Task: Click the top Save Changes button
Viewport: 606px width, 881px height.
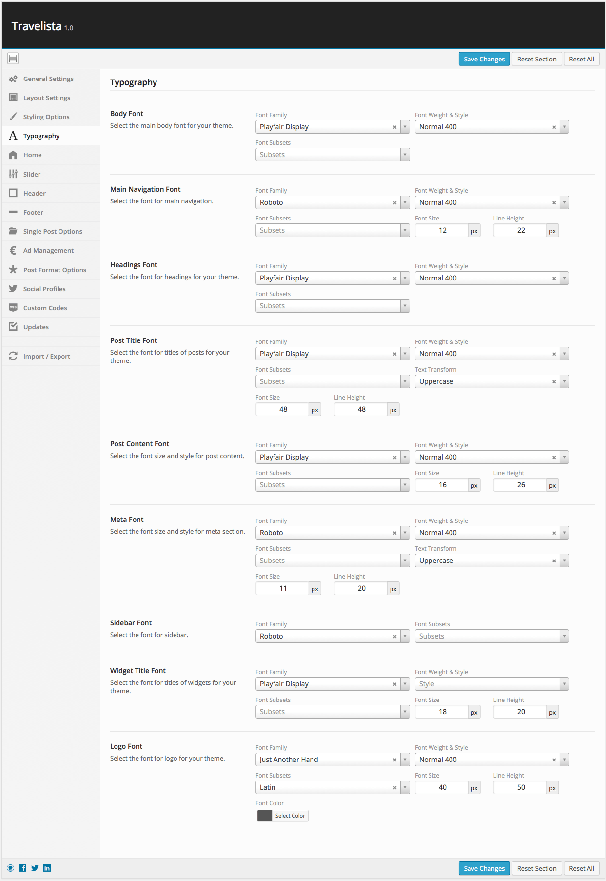Action: click(x=484, y=59)
